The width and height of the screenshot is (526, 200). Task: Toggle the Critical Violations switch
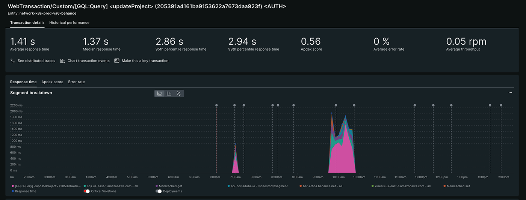[x=87, y=191]
